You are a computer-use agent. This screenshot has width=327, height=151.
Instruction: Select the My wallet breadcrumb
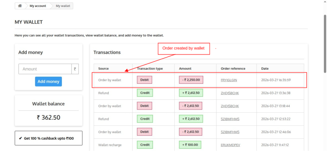63,6
